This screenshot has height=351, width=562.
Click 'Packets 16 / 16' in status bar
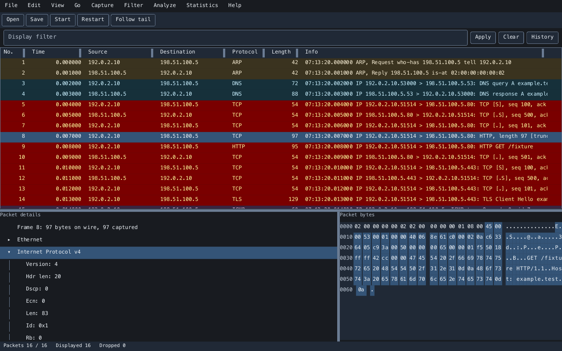point(25,346)
